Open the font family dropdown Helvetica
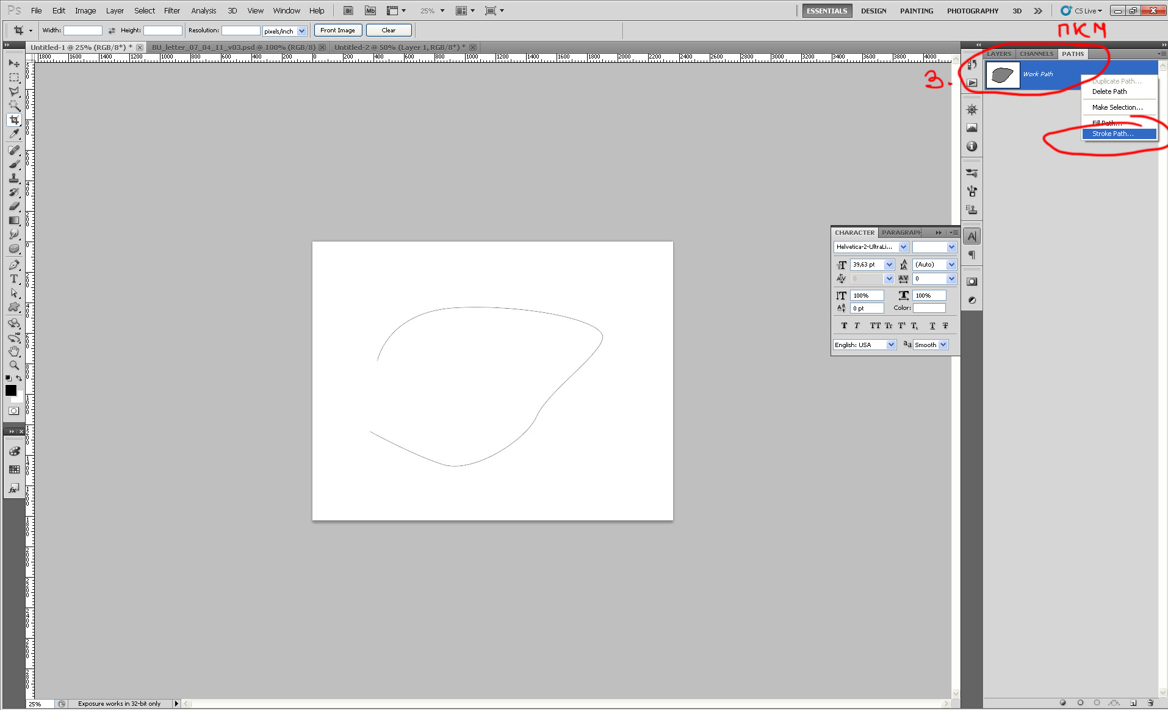1168x710 pixels. click(871, 247)
